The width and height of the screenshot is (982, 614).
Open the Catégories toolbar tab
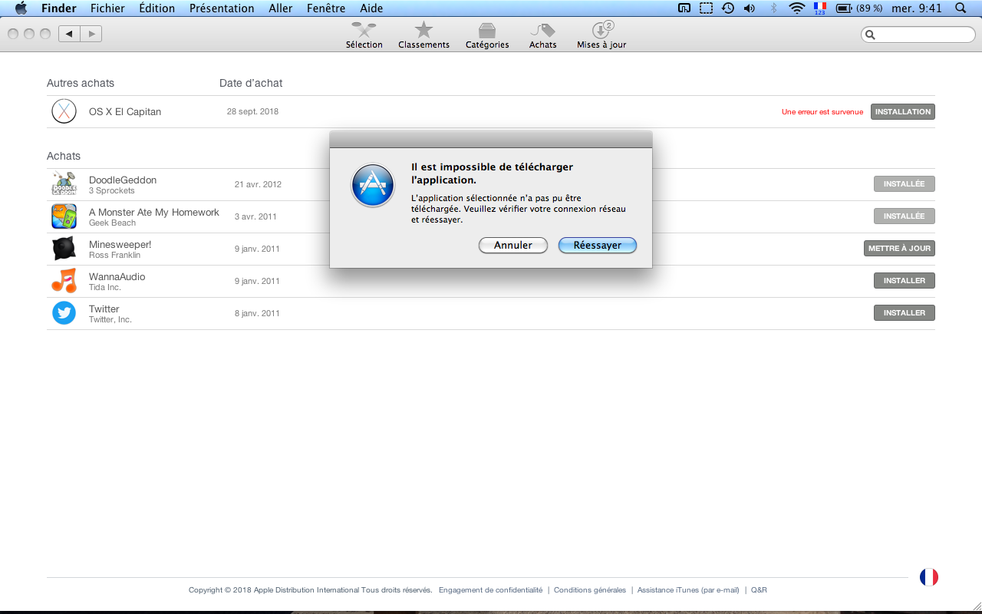487,35
